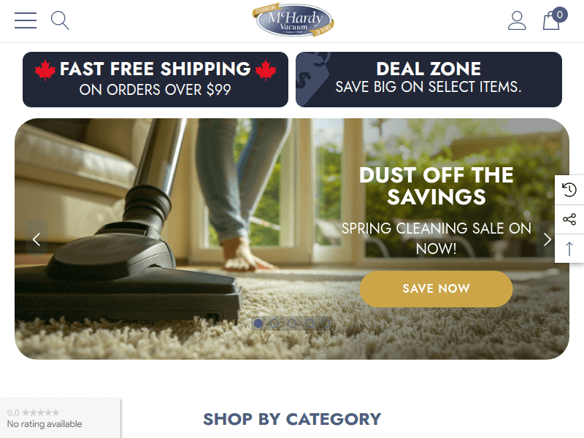584x438 pixels.
Task: Click the share icon in sidebar
Action: [569, 219]
